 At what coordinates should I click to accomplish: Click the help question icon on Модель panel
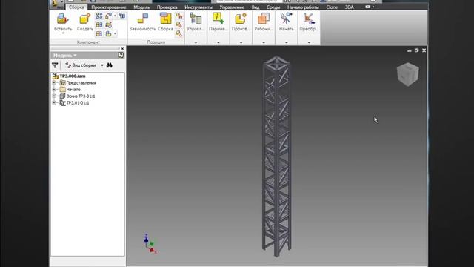click(x=121, y=55)
